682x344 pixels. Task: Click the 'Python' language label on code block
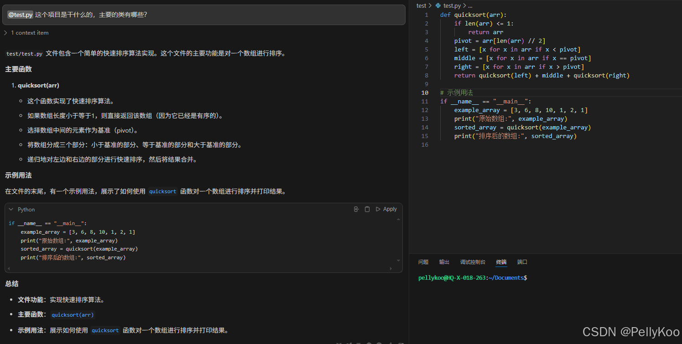point(26,210)
